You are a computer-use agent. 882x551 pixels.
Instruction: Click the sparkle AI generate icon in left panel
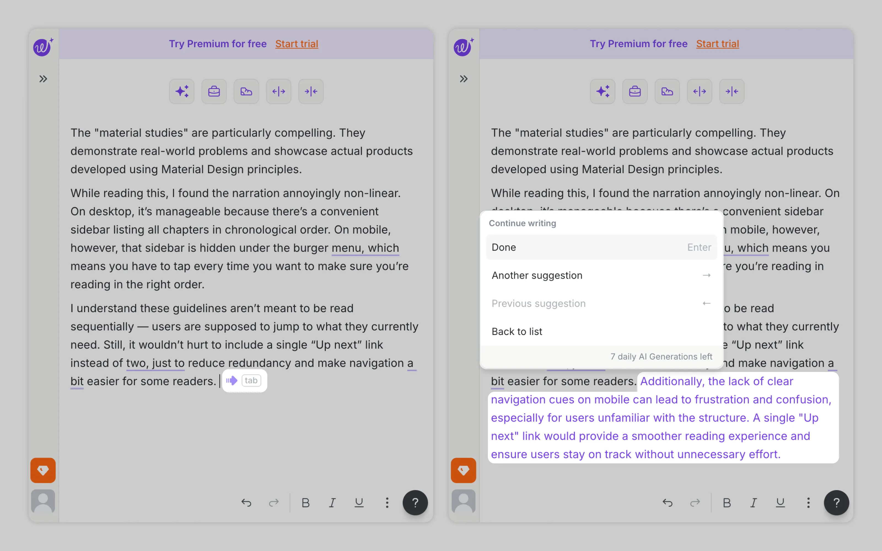[x=182, y=91]
